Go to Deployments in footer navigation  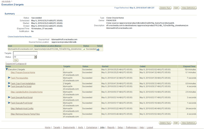(69, 127)
